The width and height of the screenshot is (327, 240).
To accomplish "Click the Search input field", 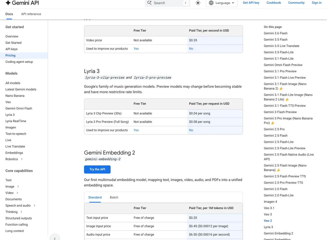I will click(x=167, y=3).
